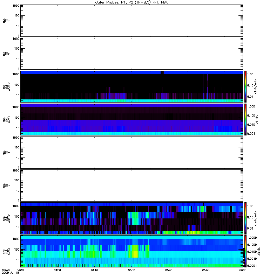
Task: Click the color bar of the thc fbk edc12 panel
Action: click(x=245, y=218)
